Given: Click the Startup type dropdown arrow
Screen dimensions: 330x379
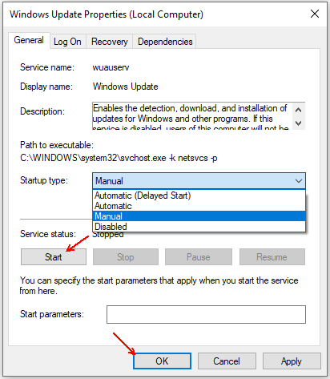Looking at the screenshot, I should pyautogui.click(x=299, y=181).
